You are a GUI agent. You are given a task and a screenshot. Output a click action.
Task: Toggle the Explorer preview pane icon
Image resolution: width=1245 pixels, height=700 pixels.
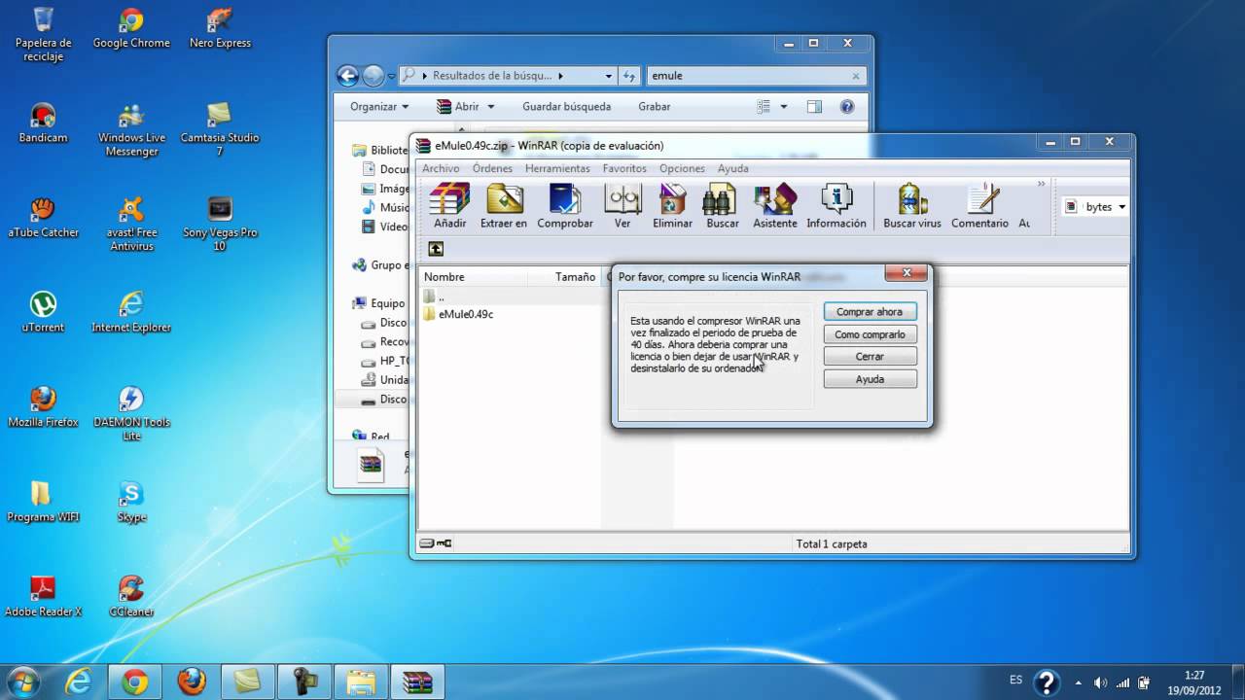click(x=814, y=107)
